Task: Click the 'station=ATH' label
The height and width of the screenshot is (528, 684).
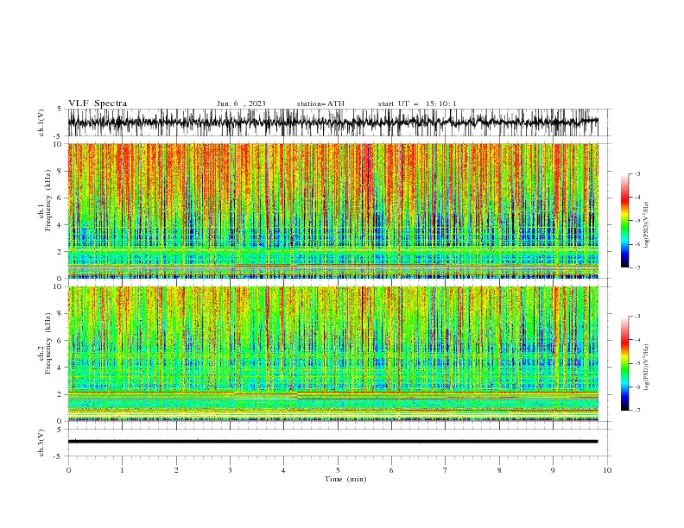Action: pyautogui.click(x=320, y=104)
